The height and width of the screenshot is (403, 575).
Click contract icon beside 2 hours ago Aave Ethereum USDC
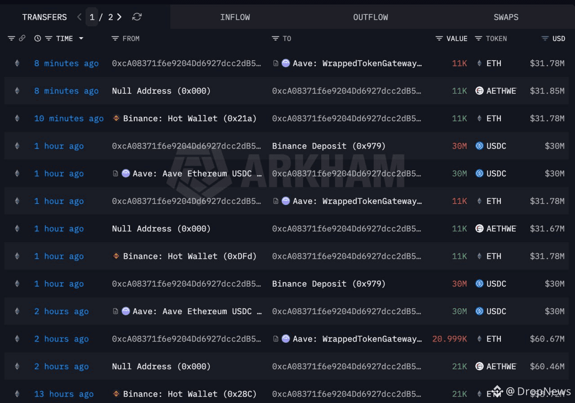(x=115, y=311)
